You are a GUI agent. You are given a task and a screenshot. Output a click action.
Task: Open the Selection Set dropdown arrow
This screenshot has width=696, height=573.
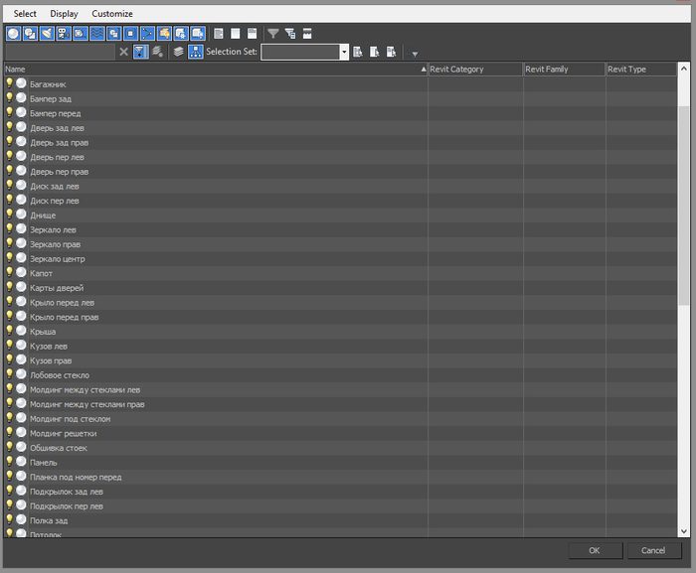point(344,52)
